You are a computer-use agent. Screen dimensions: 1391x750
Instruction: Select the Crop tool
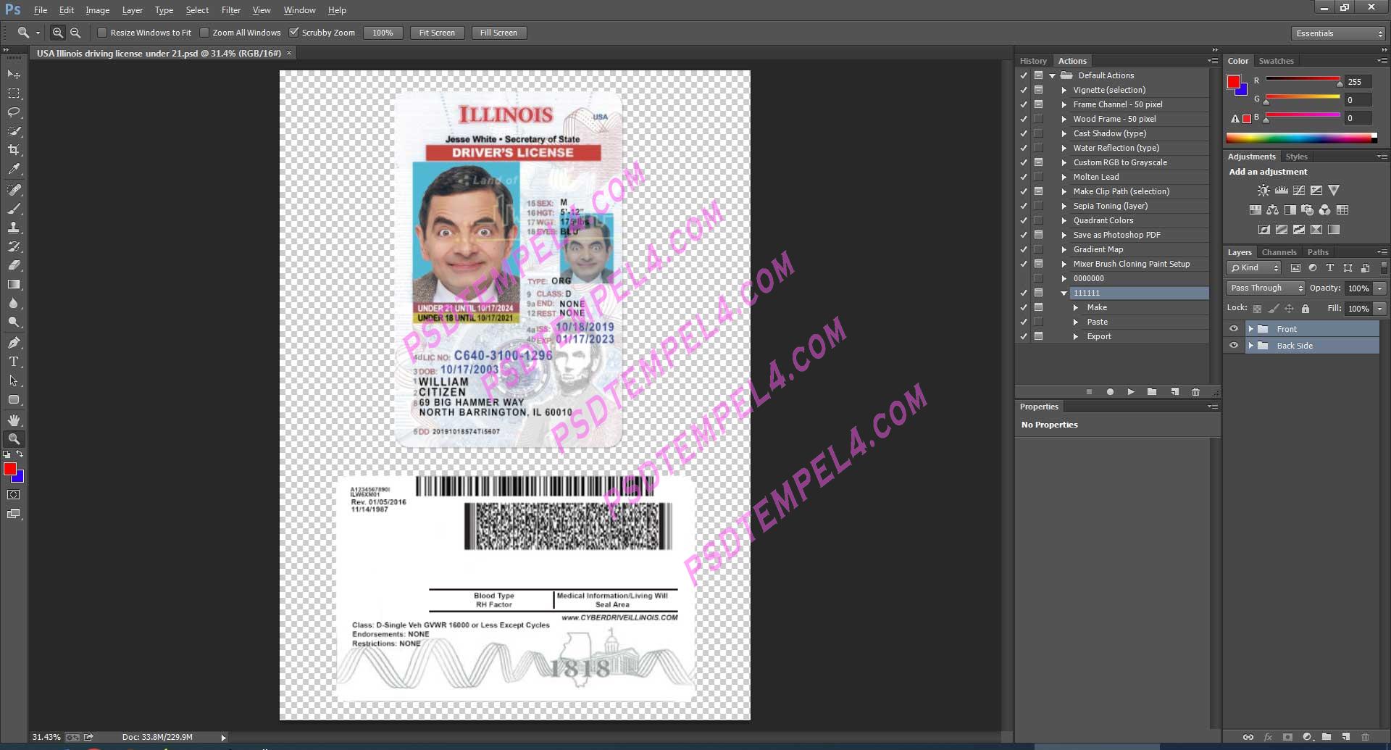click(13, 150)
